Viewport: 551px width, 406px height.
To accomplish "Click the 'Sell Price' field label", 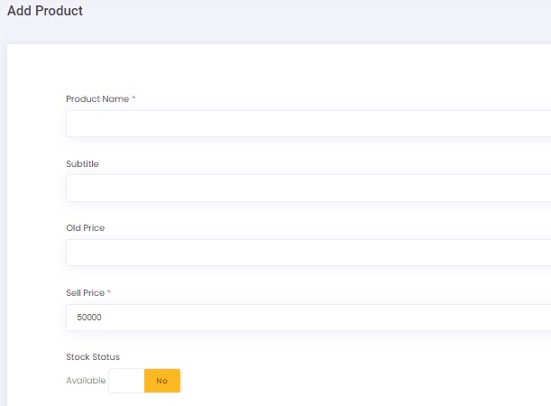I will click(86, 293).
